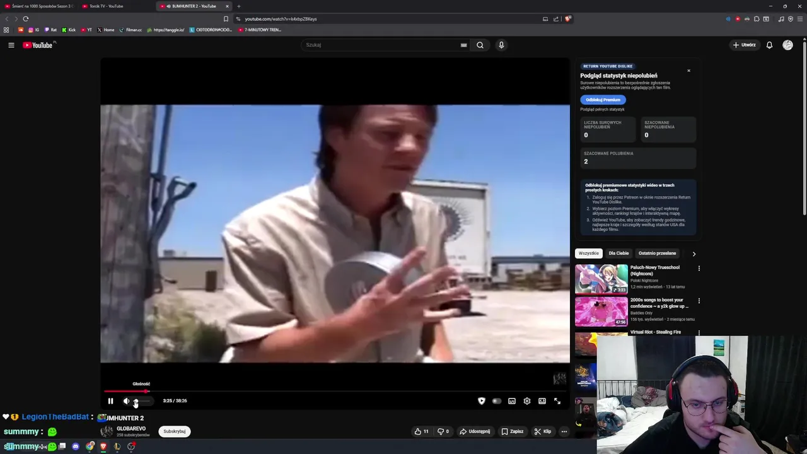
Task: Open the music note toolbar icon
Action: tap(781, 19)
